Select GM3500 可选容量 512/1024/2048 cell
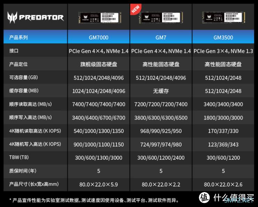 click(x=223, y=78)
